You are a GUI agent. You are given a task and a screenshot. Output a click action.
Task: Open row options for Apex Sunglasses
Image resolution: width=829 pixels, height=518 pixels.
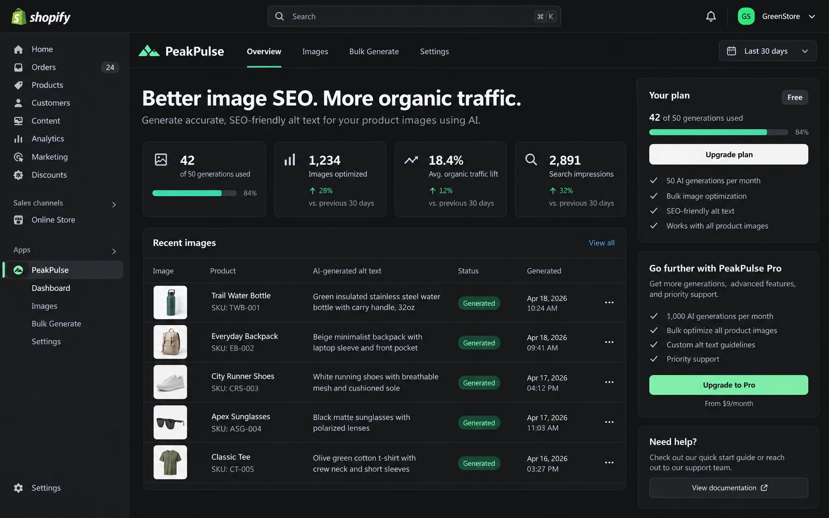point(609,422)
